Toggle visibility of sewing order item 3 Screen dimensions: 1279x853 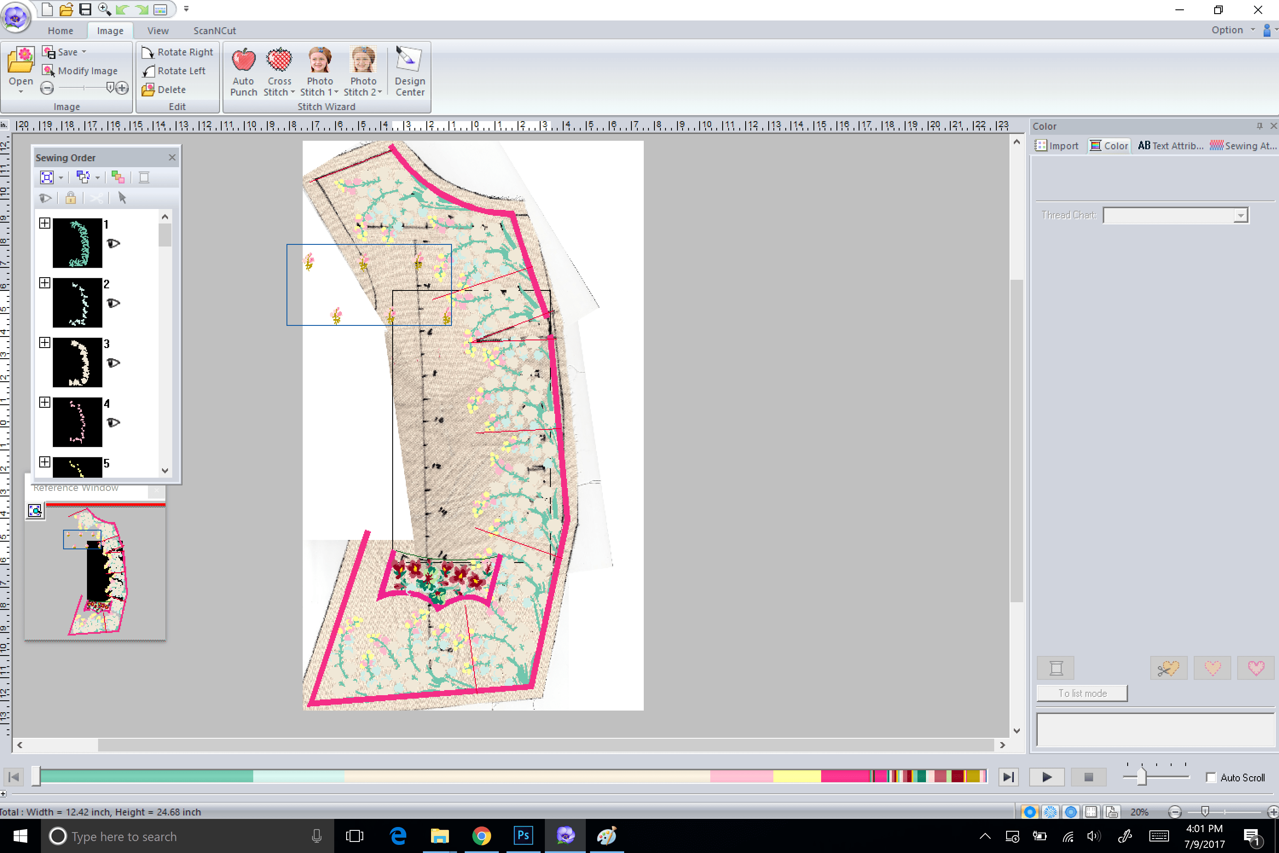113,363
